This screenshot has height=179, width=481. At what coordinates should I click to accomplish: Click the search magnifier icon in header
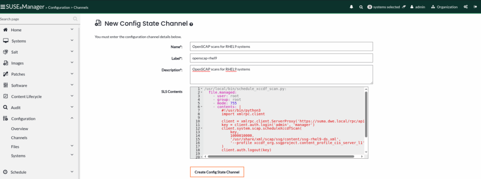(x=361, y=7)
